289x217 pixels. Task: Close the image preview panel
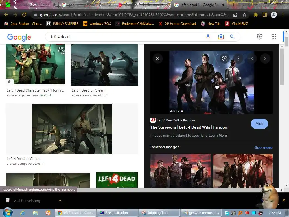158,58
